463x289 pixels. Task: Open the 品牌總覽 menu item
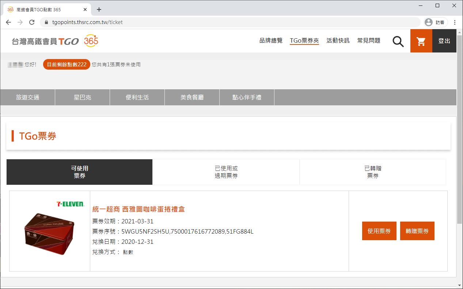click(270, 41)
